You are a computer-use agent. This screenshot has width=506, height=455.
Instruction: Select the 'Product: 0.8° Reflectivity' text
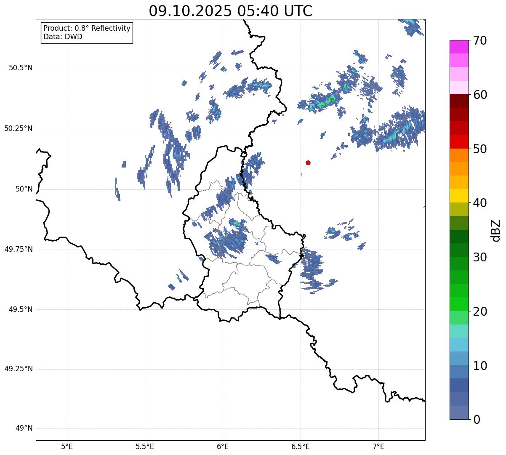[87, 28]
